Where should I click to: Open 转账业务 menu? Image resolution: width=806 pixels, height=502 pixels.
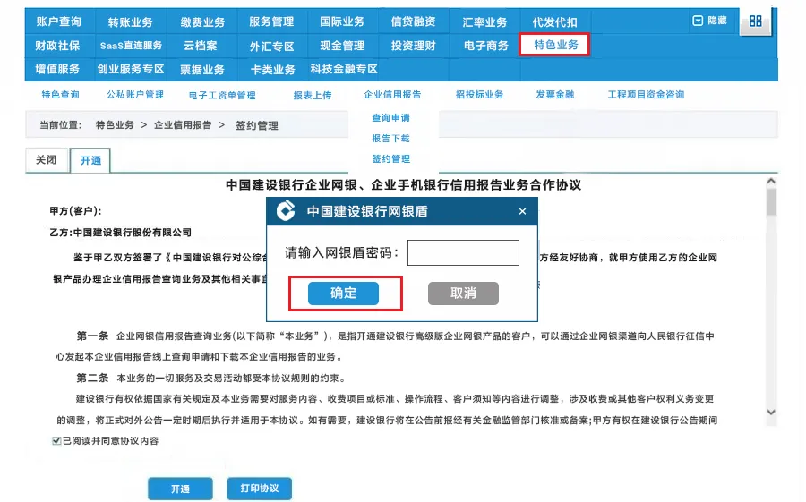click(x=130, y=22)
